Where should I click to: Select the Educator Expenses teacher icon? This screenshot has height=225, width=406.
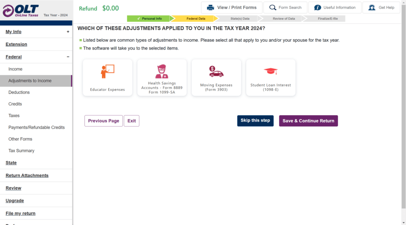pos(107,71)
